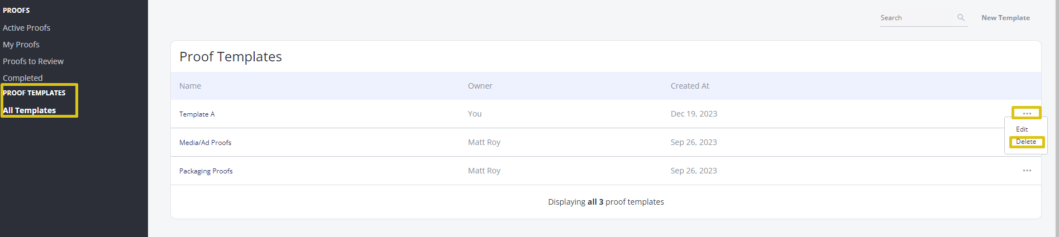This screenshot has height=237, width=1059.
Task: Go to My Proofs
Action: click(x=21, y=45)
